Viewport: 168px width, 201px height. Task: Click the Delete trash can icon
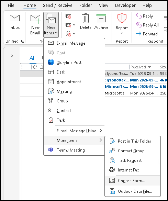(86, 18)
